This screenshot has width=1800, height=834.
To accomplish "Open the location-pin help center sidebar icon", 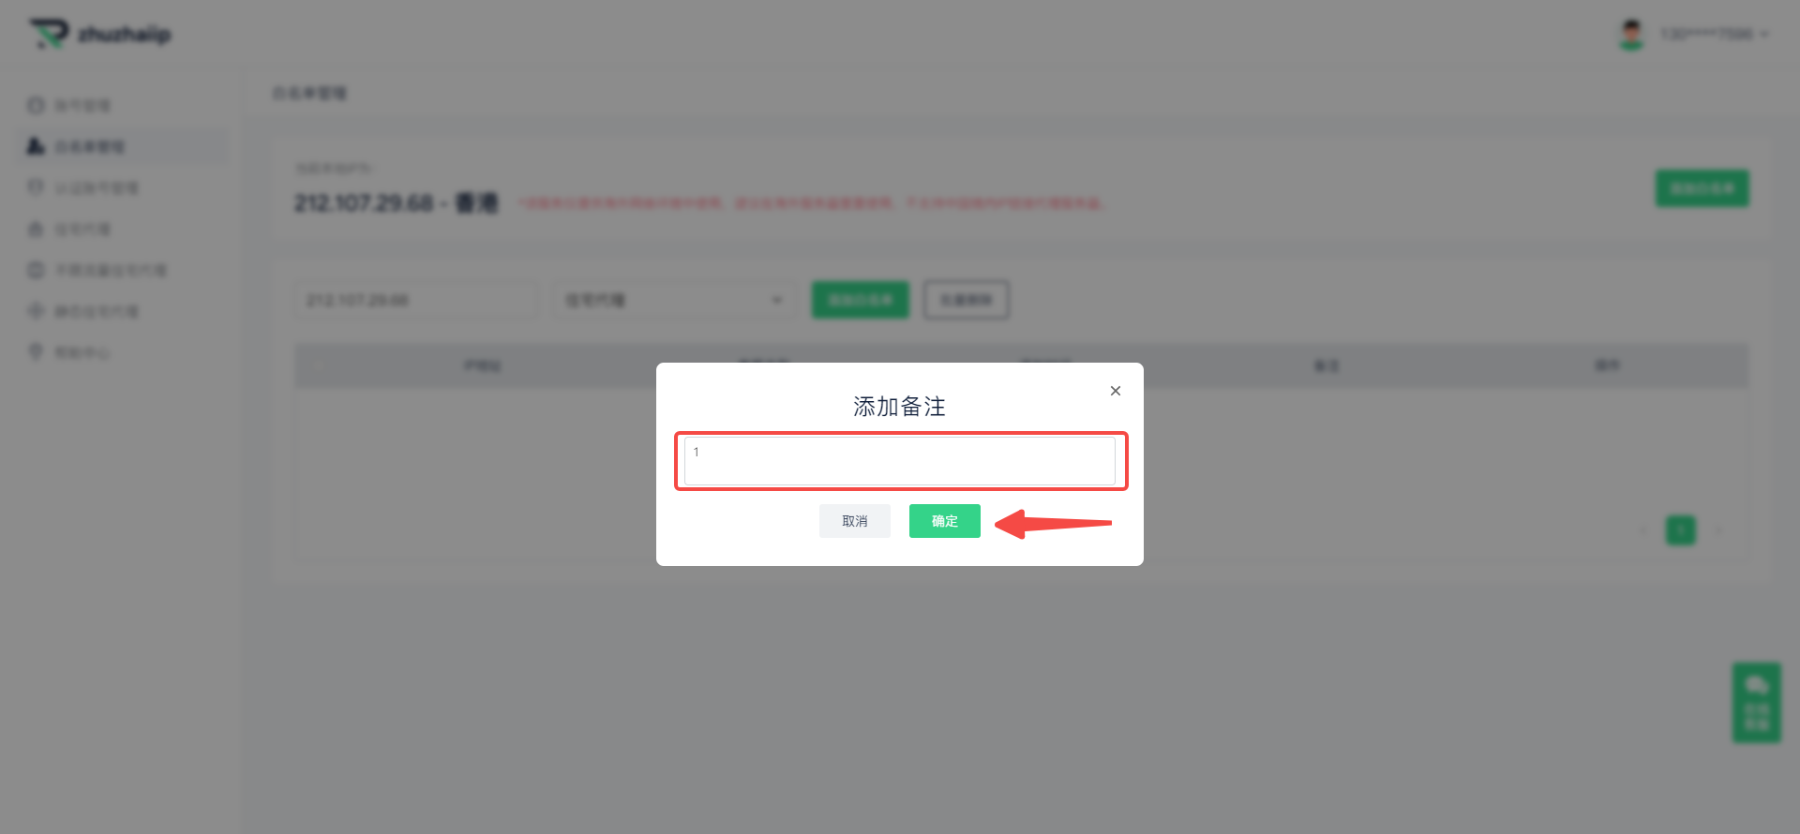I will click(36, 352).
